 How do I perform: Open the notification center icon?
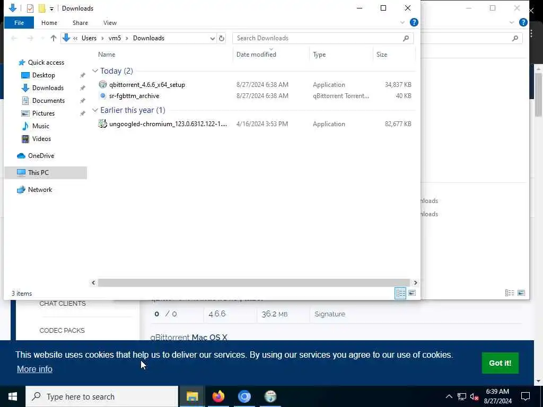point(526,396)
